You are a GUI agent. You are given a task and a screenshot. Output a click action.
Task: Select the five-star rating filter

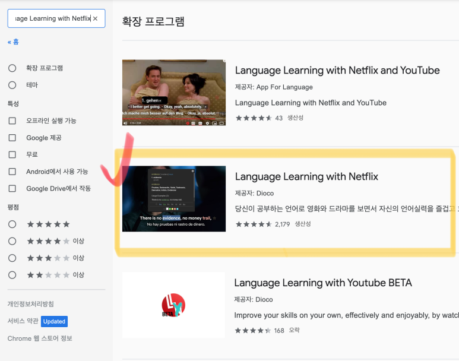tap(12, 224)
